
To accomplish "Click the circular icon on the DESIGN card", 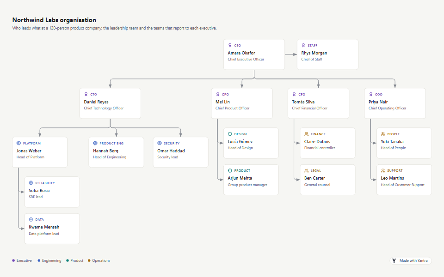I will click(230, 134).
